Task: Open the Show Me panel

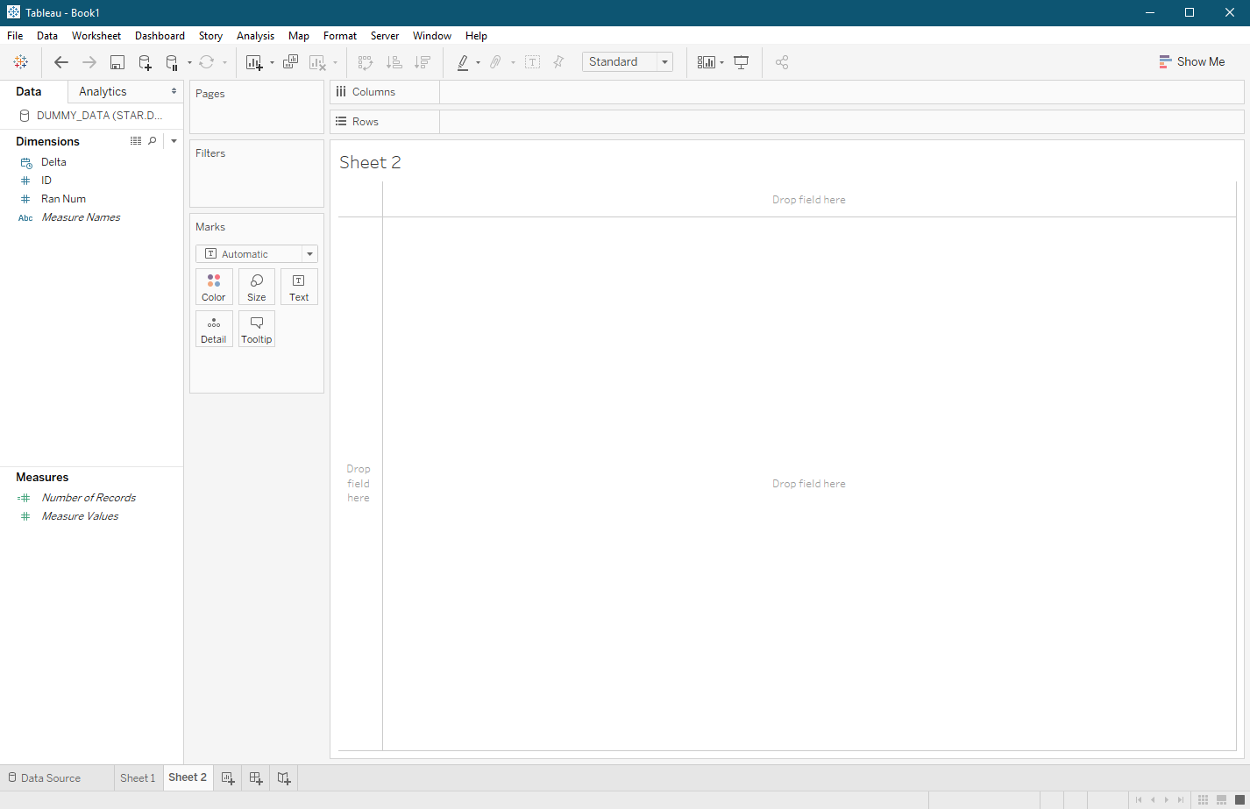Action: pyautogui.click(x=1191, y=62)
